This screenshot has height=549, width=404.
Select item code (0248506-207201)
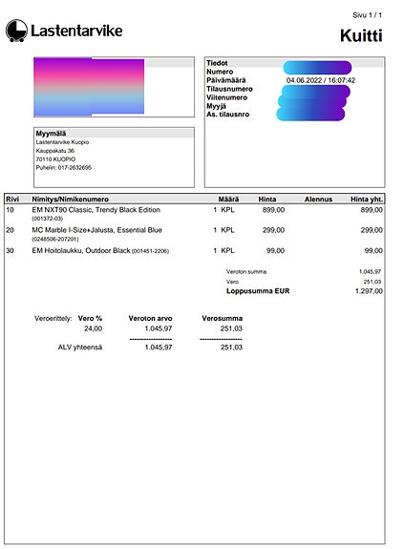pos(55,239)
